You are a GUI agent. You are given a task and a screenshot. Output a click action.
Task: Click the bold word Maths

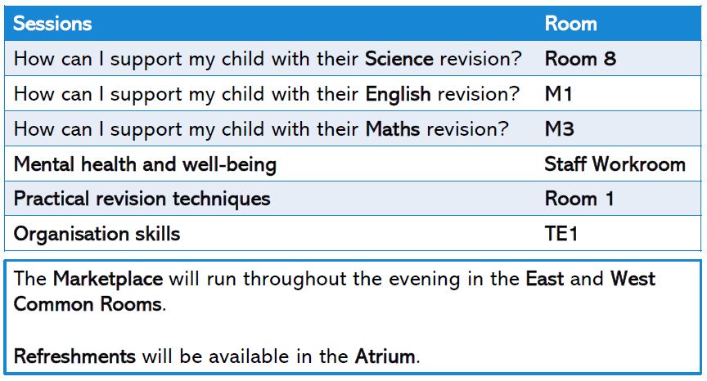[392, 129]
